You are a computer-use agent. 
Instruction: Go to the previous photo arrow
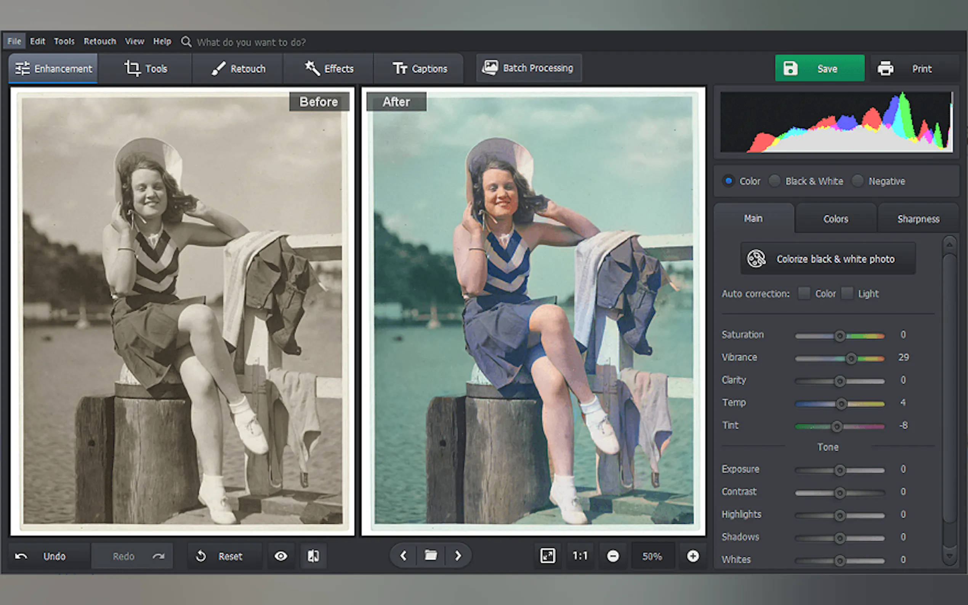pyautogui.click(x=403, y=555)
